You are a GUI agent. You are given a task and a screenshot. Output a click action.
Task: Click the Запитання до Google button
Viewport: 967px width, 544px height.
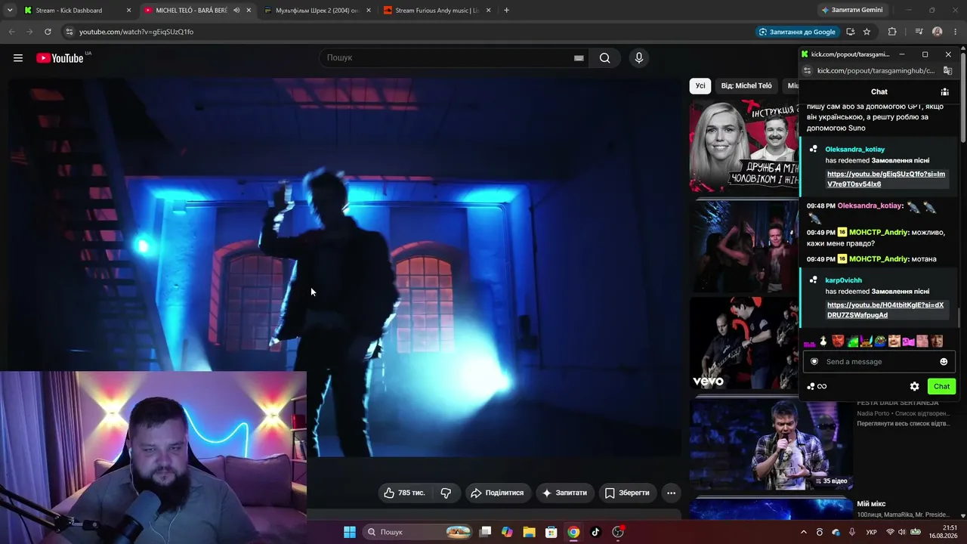(x=797, y=32)
